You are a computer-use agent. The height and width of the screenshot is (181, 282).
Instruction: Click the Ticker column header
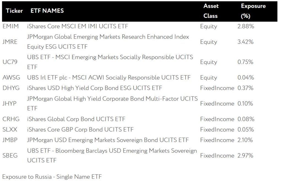click(x=14, y=11)
